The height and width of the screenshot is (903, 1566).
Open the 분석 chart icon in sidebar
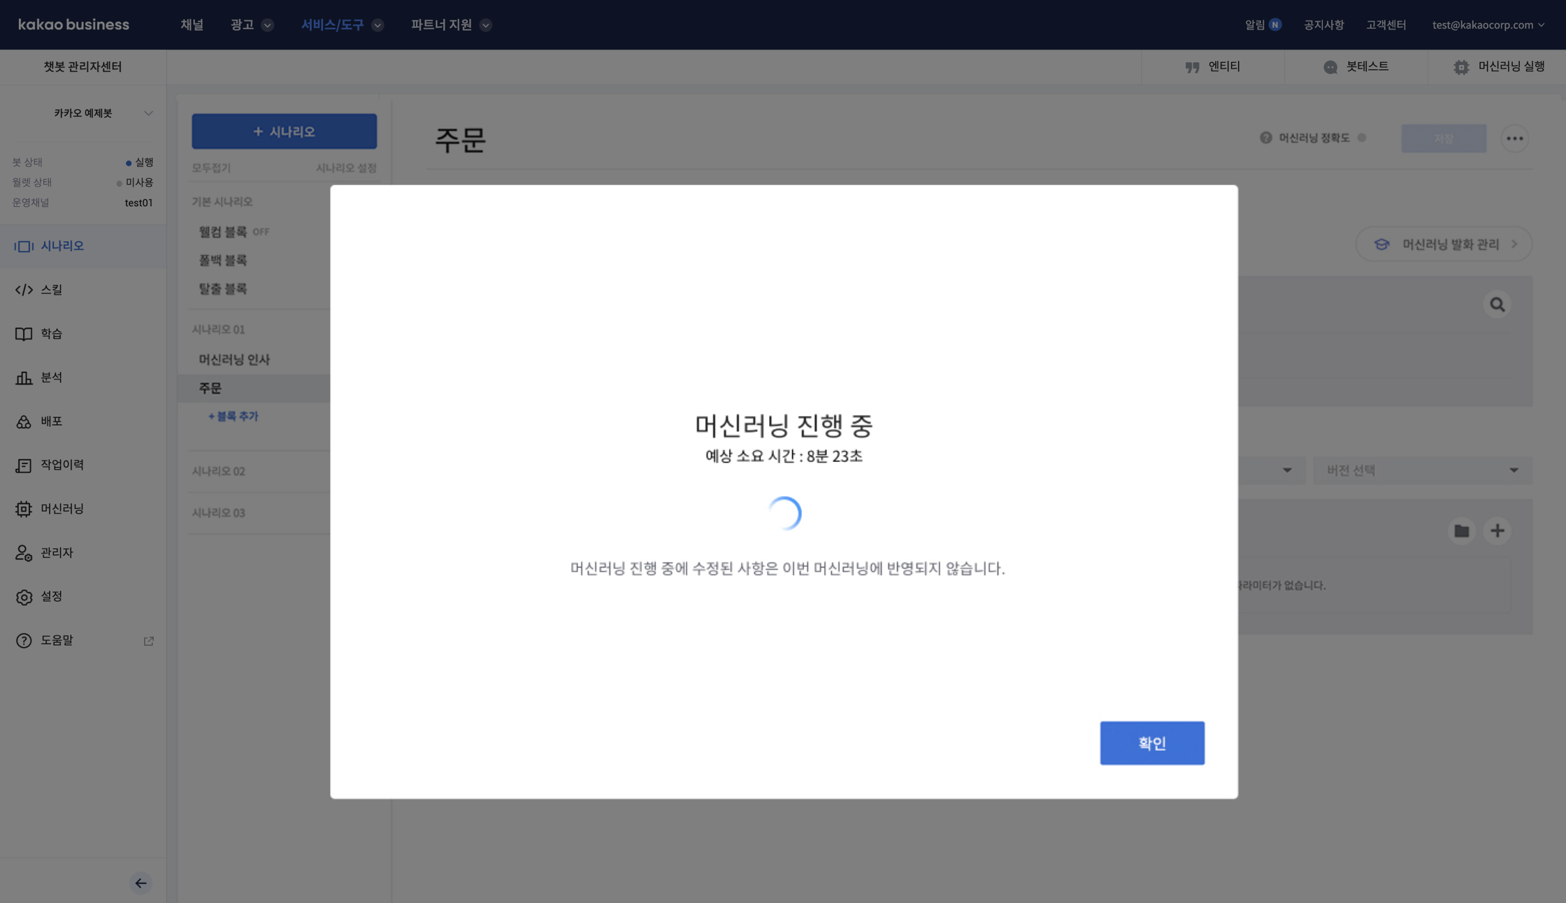tap(24, 377)
